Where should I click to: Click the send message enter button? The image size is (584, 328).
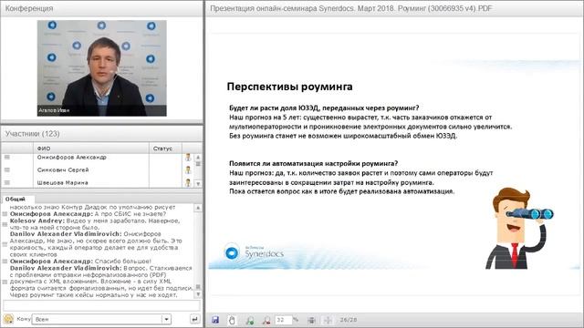(x=194, y=319)
